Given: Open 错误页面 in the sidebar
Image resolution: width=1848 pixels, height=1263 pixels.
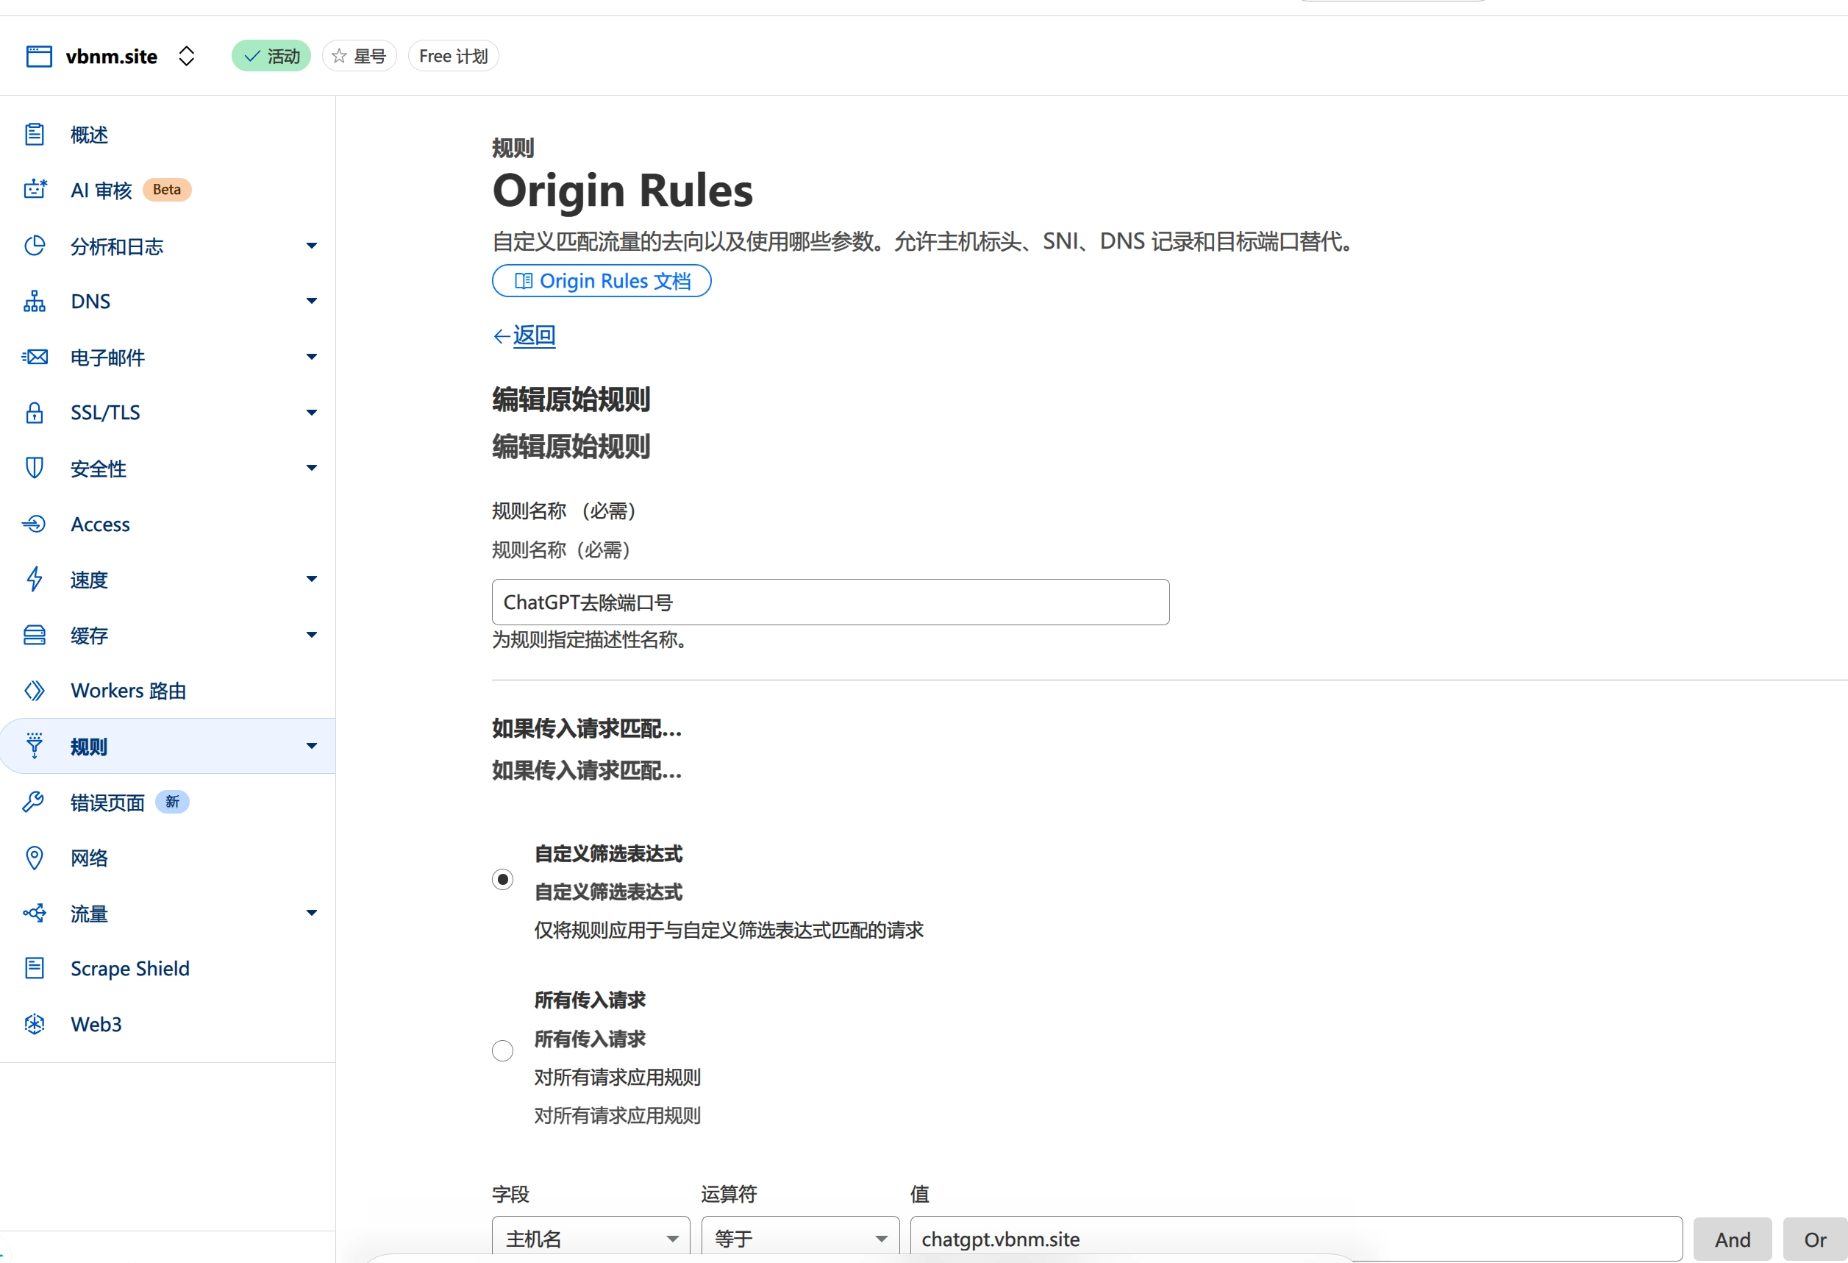Looking at the screenshot, I should click(x=168, y=802).
